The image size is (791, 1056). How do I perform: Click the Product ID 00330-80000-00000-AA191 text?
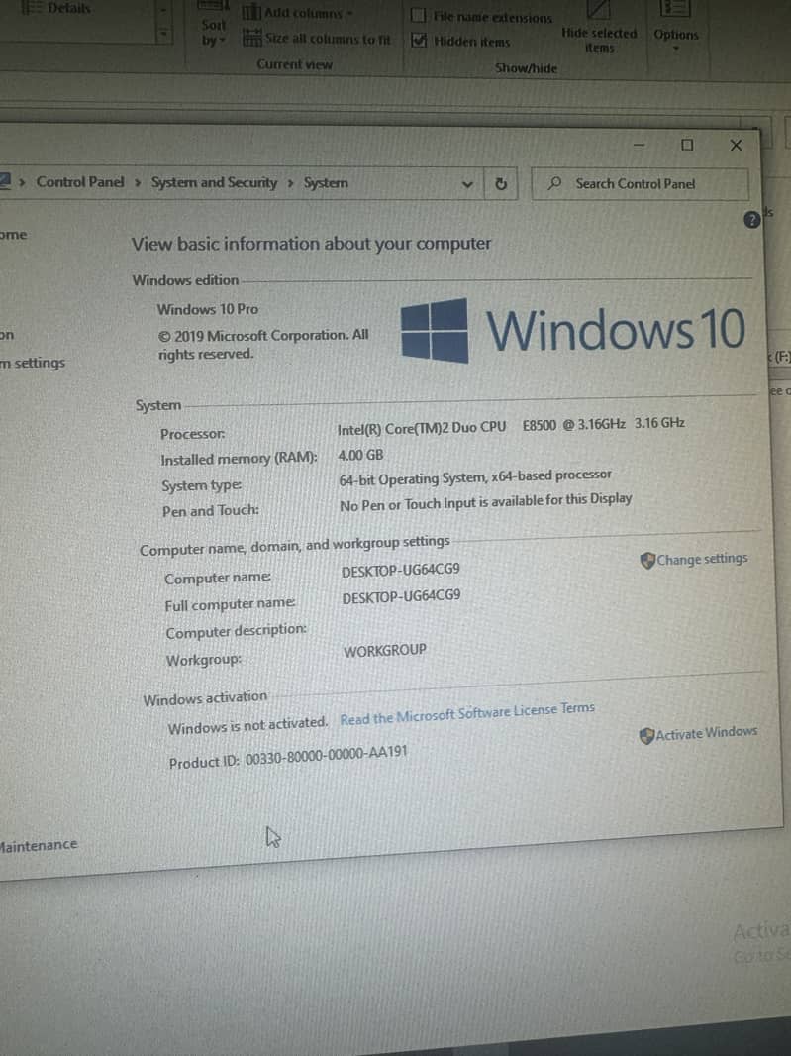tap(288, 757)
